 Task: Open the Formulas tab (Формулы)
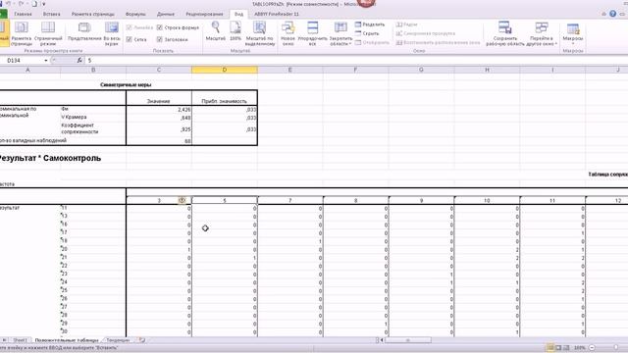[135, 14]
